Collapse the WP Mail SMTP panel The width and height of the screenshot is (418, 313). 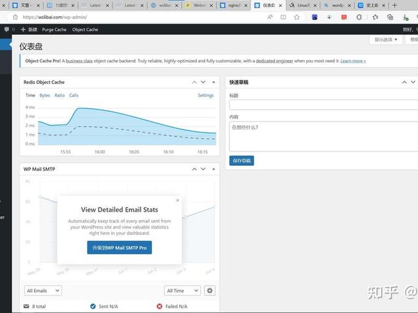point(214,169)
